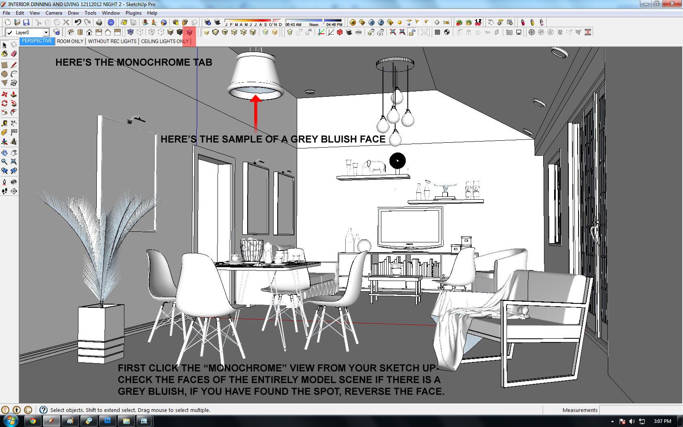
Task: Open the File menu
Action: [x=7, y=13]
